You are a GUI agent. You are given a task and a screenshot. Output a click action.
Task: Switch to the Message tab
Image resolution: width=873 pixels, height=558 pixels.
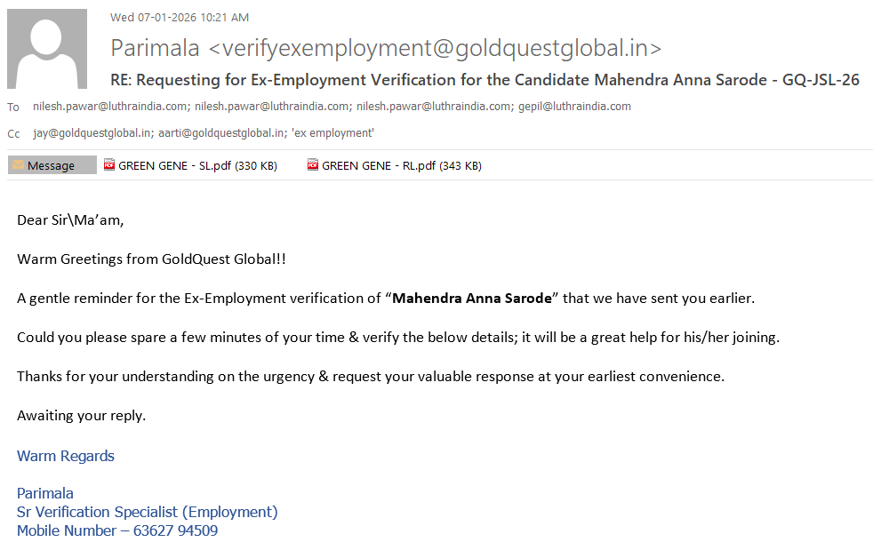(52, 165)
